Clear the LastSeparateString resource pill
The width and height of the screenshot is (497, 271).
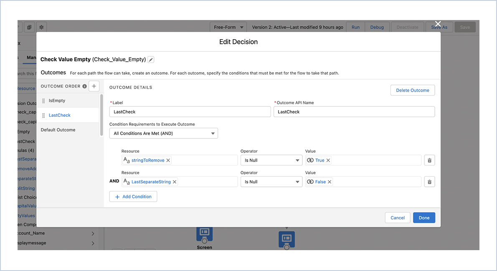(x=175, y=182)
